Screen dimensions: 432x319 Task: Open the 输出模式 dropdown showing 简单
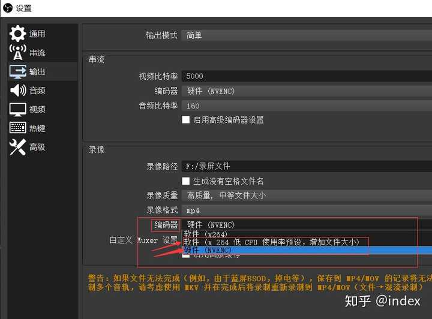307,35
